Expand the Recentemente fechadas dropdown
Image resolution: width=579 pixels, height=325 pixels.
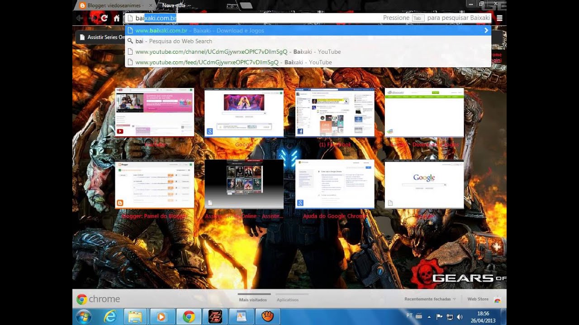430,299
